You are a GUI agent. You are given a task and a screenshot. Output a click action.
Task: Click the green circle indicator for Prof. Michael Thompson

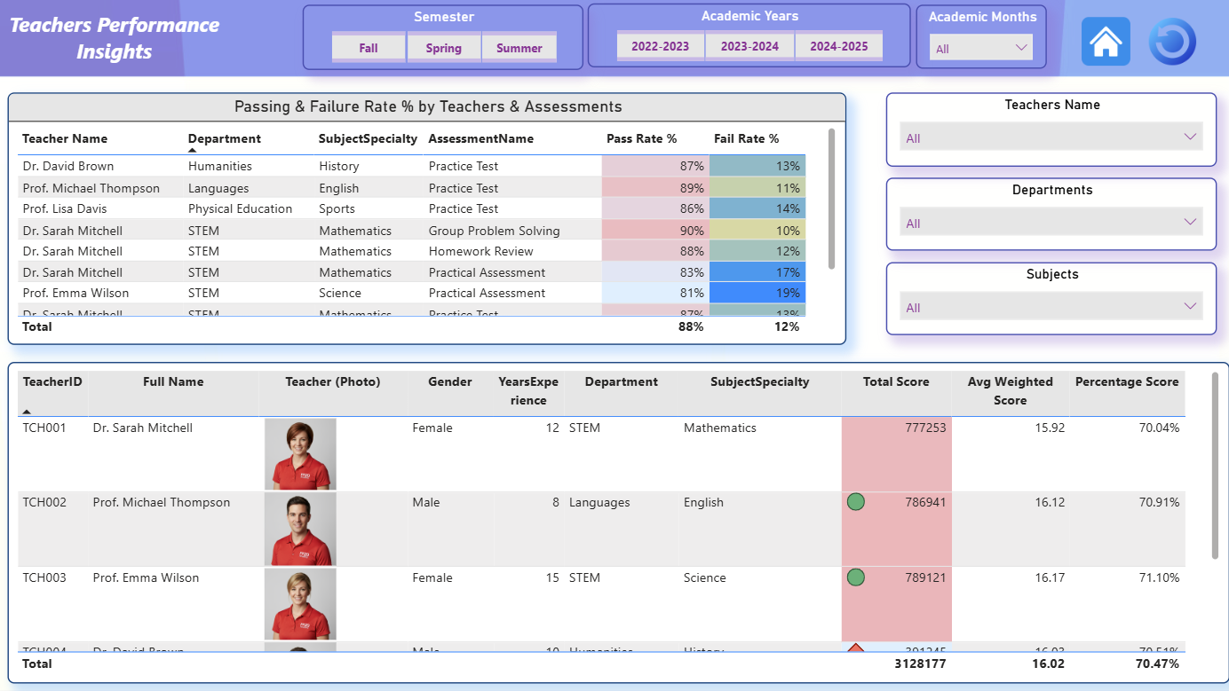[855, 502]
